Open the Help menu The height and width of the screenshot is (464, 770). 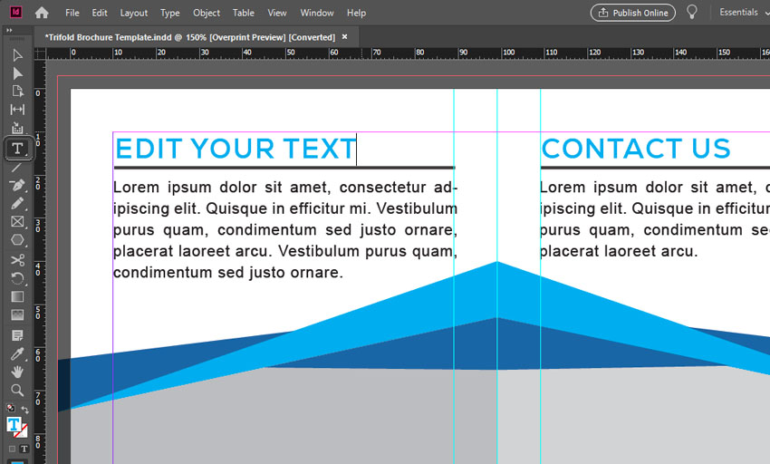pyautogui.click(x=356, y=13)
